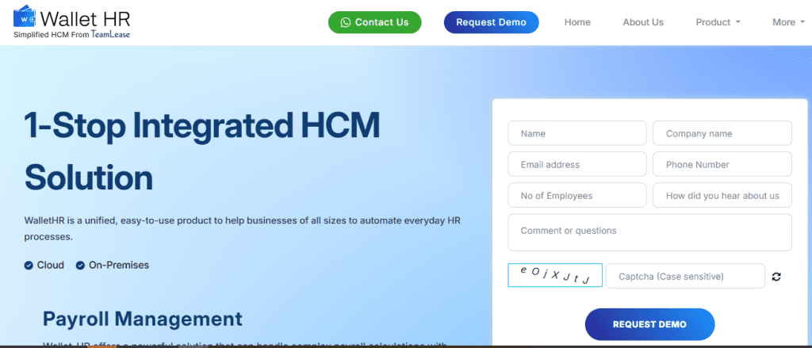This screenshot has width=812, height=348.
Task: Click the captcha image eOjXJtJ
Action: click(x=554, y=275)
